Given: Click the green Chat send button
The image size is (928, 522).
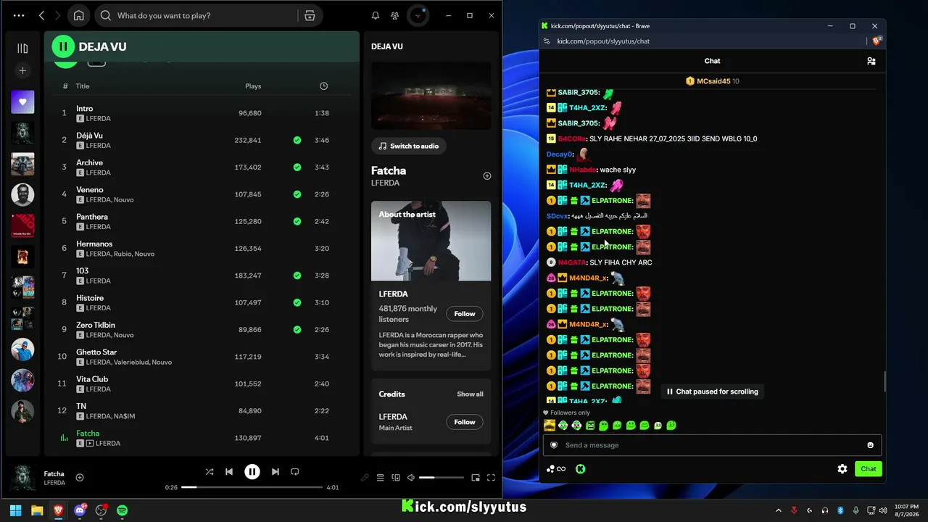Looking at the screenshot, I should click(869, 469).
